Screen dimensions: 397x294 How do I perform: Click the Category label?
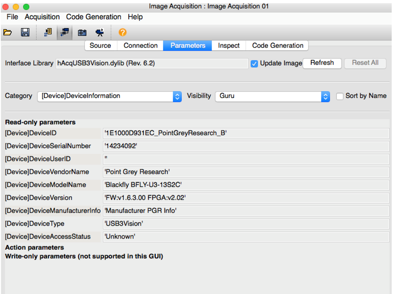[x=18, y=96]
